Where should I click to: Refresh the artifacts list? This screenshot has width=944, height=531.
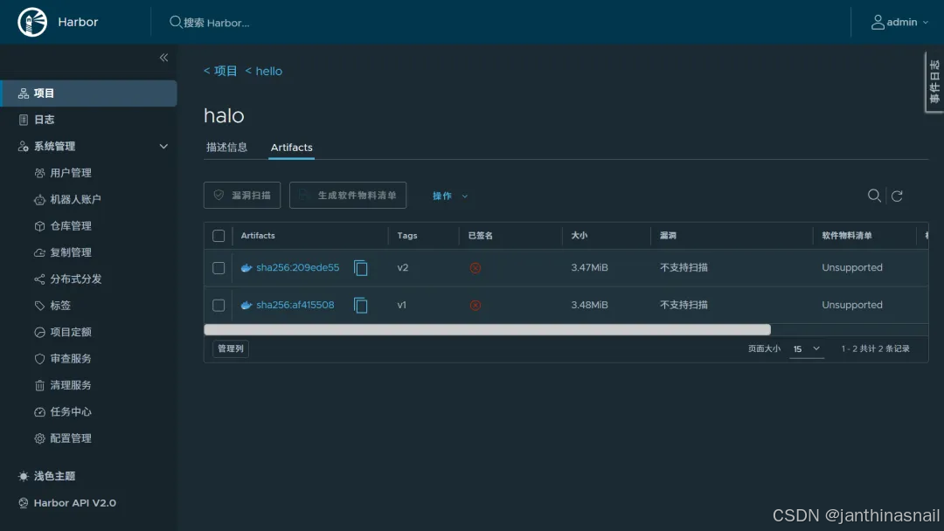(x=897, y=196)
